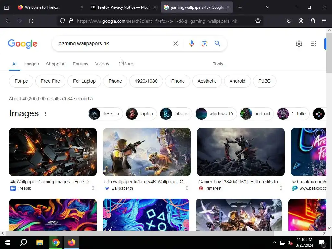Apply the PUBG filter chip

(x=265, y=81)
